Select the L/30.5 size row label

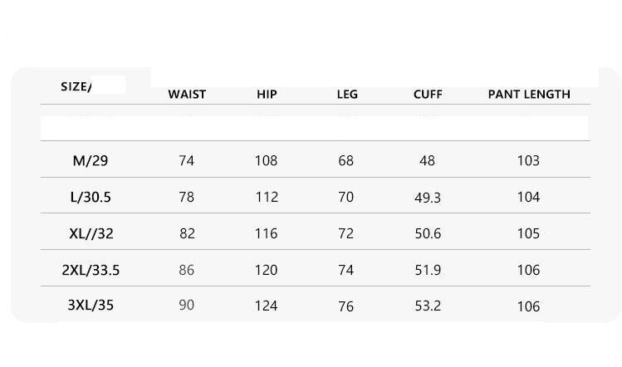[x=91, y=197]
